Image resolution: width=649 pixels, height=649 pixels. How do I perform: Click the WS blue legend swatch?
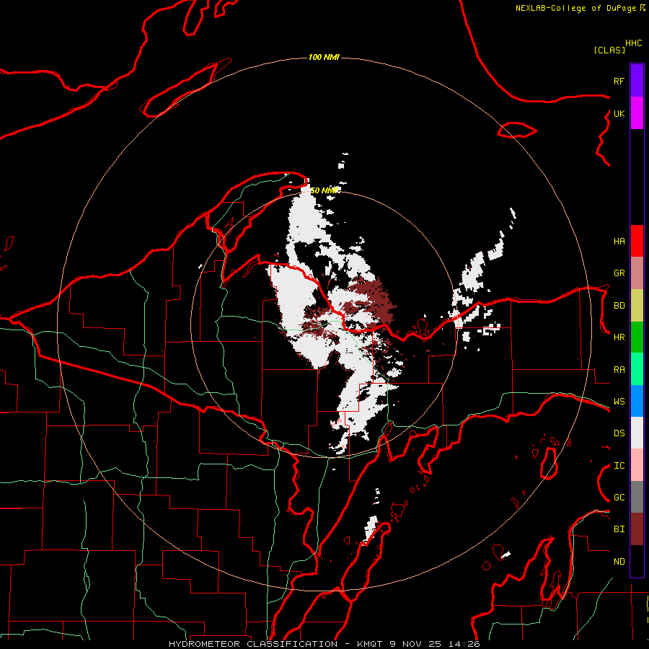[x=637, y=401]
